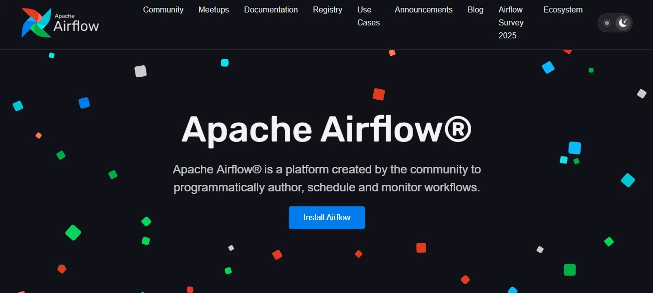The image size is (653, 293).
Task: Open the Meetups page
Action: [x=214, y=10]
